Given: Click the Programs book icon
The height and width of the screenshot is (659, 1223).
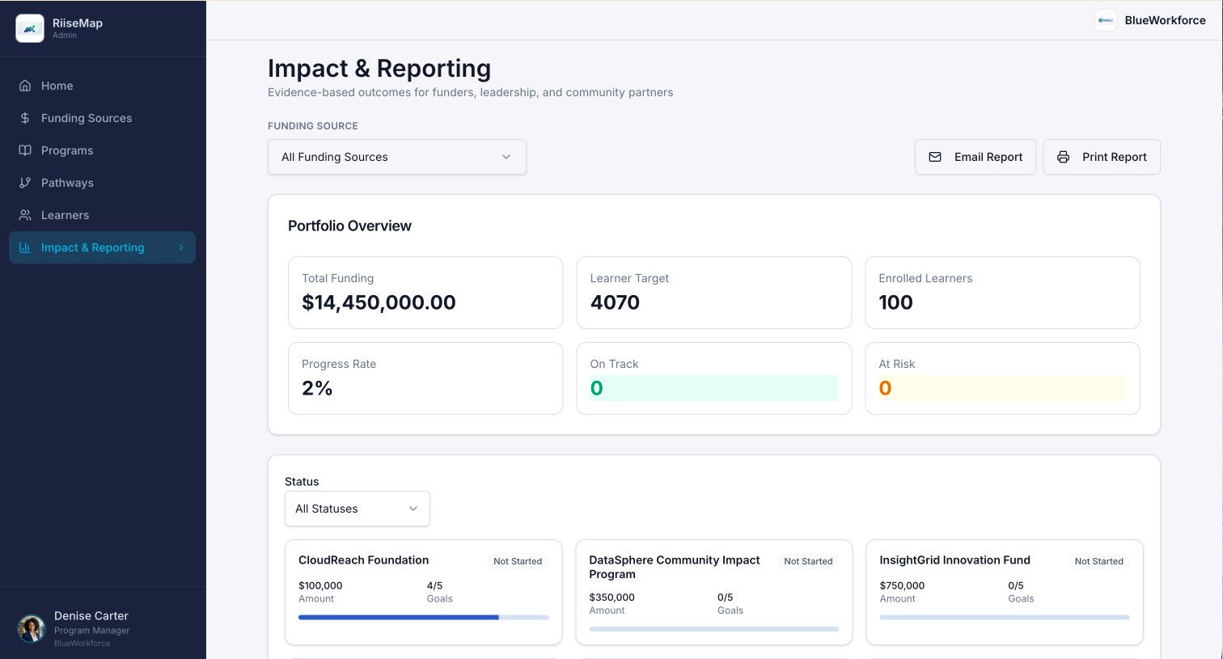Looking at the screenshot, I should coord(25,150).
